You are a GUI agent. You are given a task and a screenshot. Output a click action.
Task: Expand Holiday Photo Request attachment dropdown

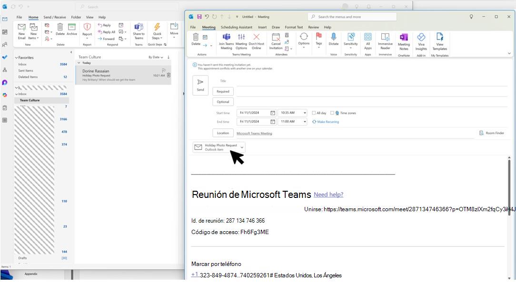click(242, 147)
